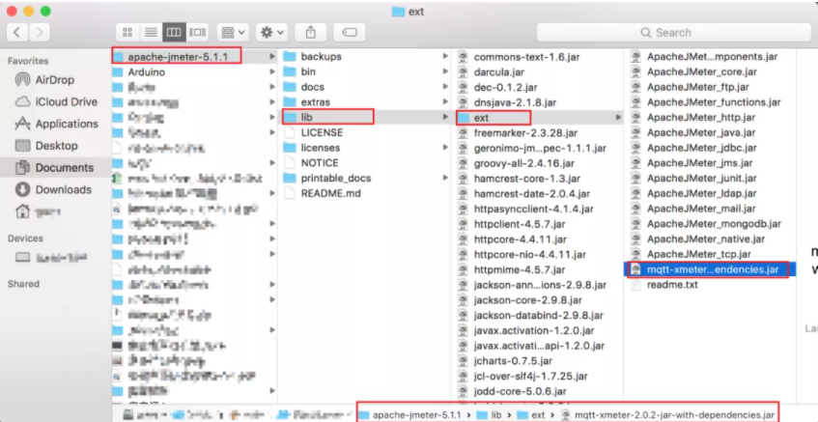Expand the licenses folder arrow
The width and height of the screenshot is (818, 422).
coord(445,148)
